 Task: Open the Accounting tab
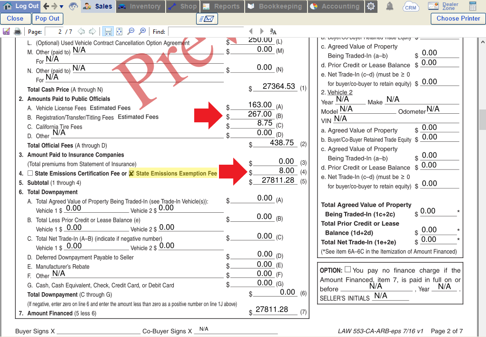[336, 7]
